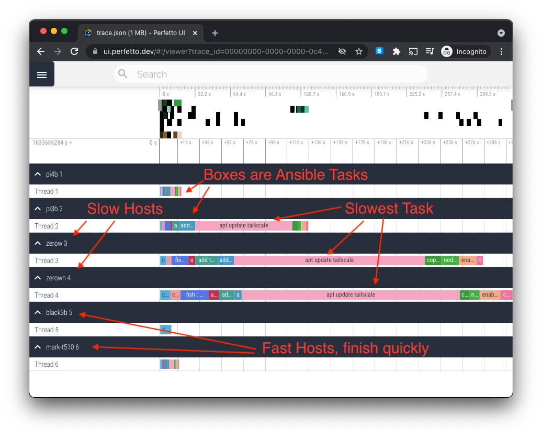This screenshot has height=436, width=542.
Task: Toggle the blocked-content eye icon in address bar
Action: point(342,51)
